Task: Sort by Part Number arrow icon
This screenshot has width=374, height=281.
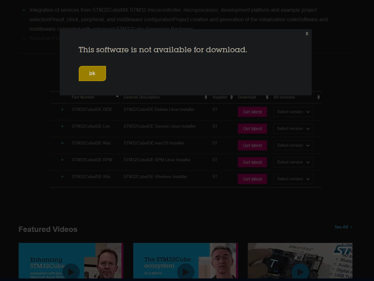Action: click(x=117, y=96)
